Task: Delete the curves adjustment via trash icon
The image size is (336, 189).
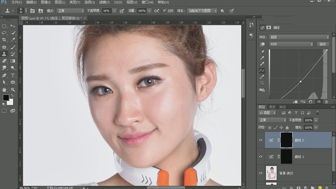Action: tap(326, 101)
